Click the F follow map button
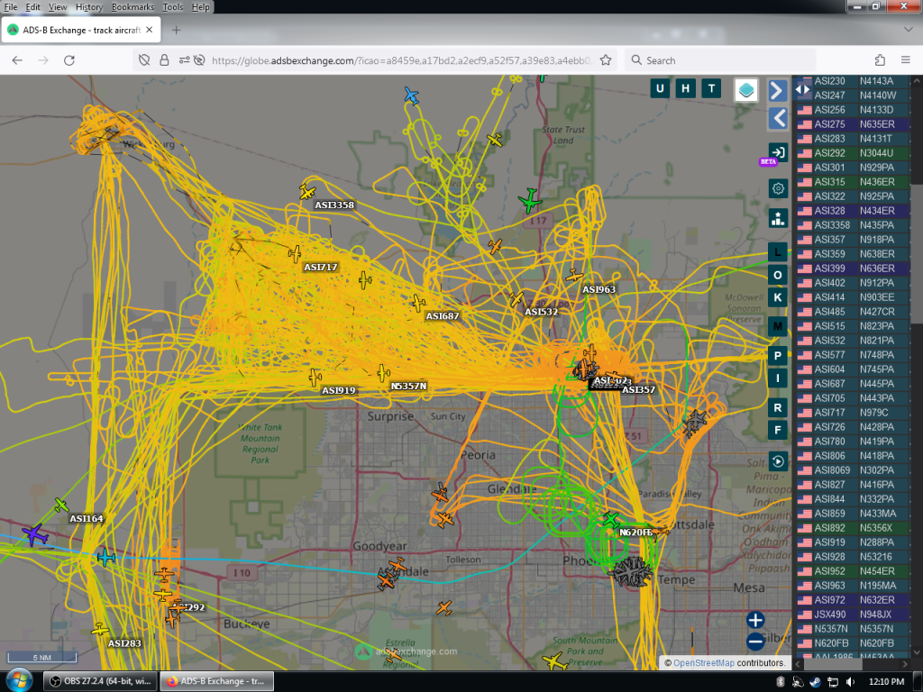Image resolution: width=923 pixels, height=692 pixels. pyautogui.click(x=778, y=430)
